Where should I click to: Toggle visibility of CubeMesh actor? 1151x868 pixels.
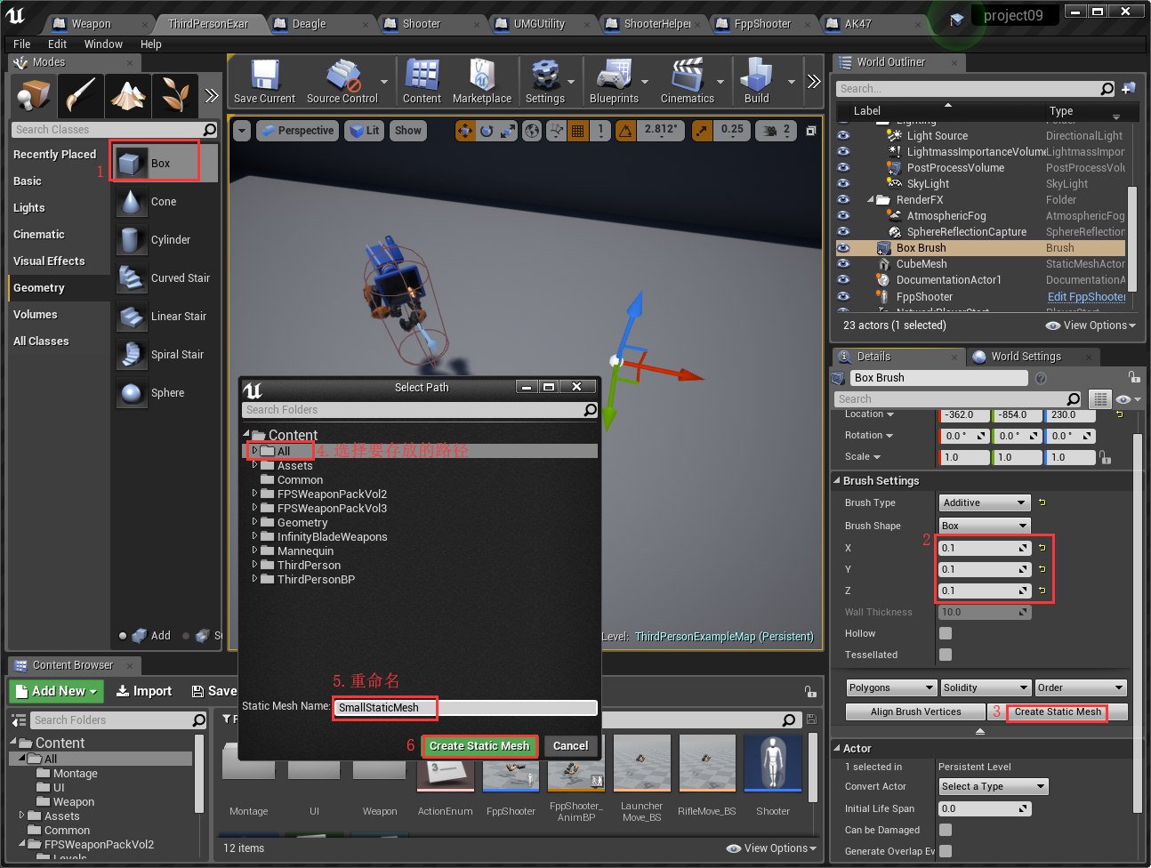[843, 264]
